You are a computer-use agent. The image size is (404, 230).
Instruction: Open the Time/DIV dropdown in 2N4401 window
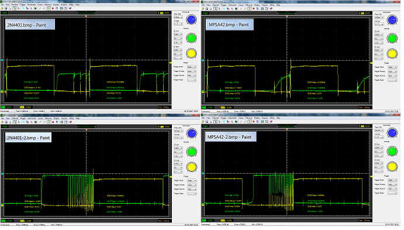(178, 17)
